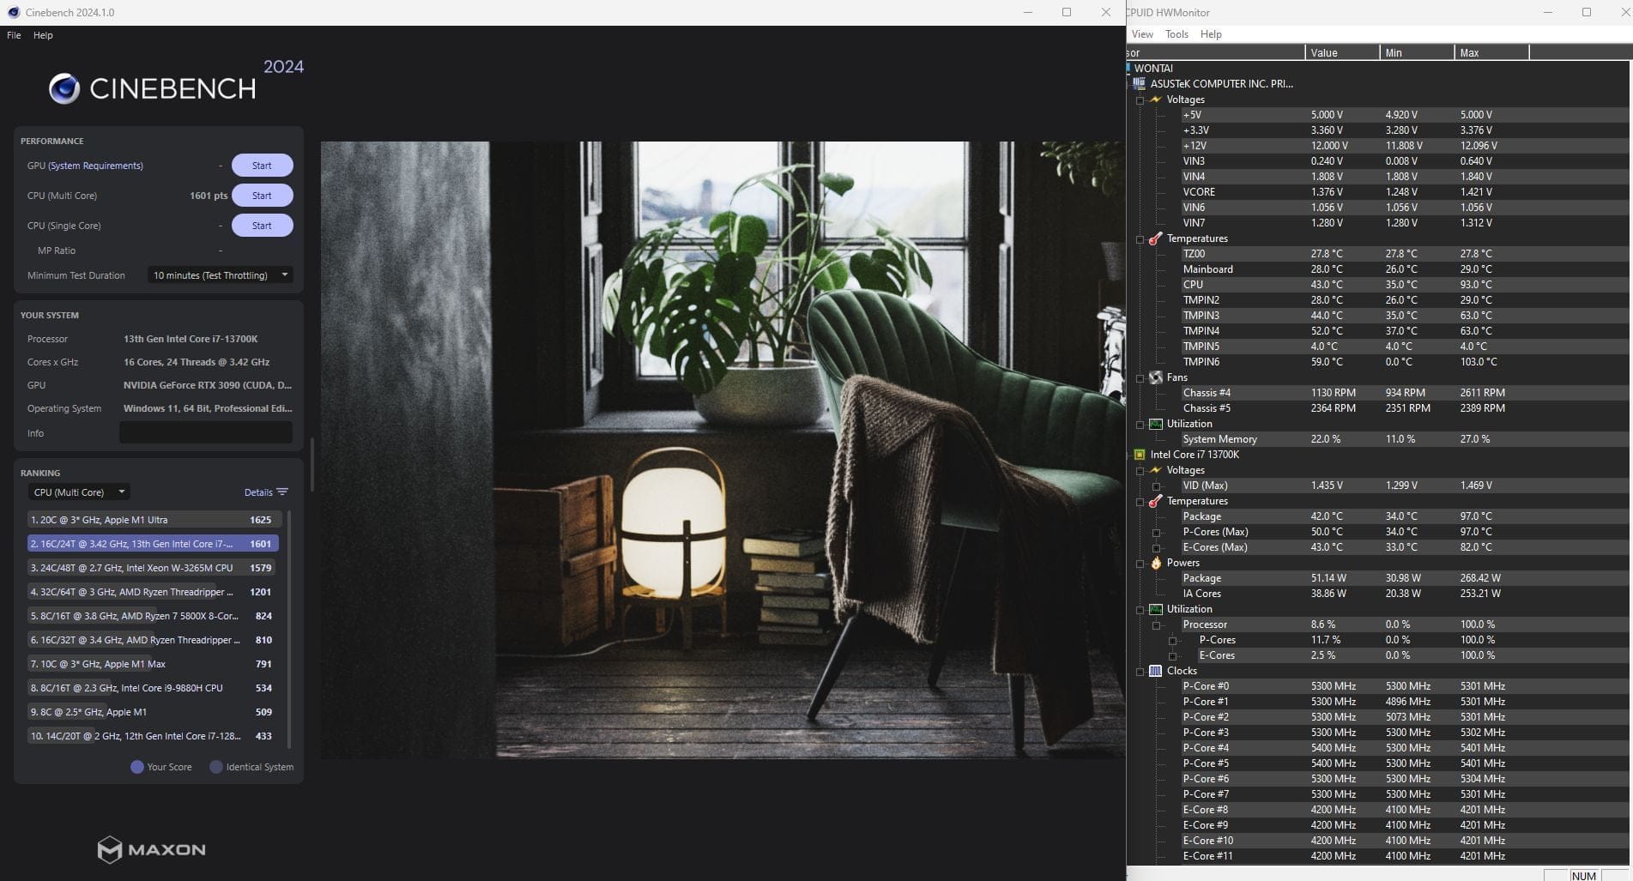Click Your Score legend dot
The width and height of the screenshot is (1633, 881).
[x=136, y=767]
